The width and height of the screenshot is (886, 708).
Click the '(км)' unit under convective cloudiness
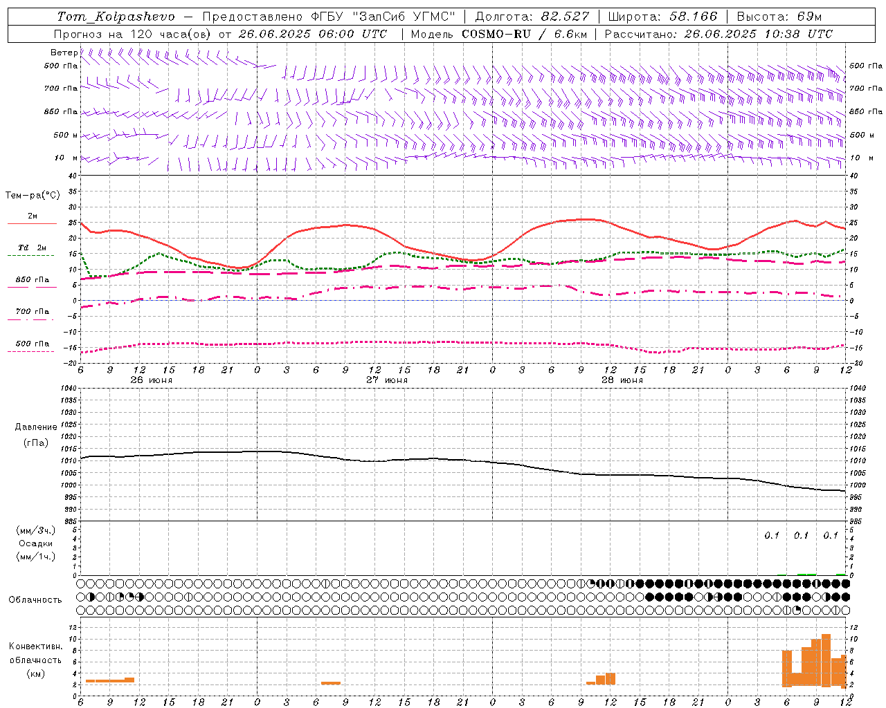coord(36,673)
